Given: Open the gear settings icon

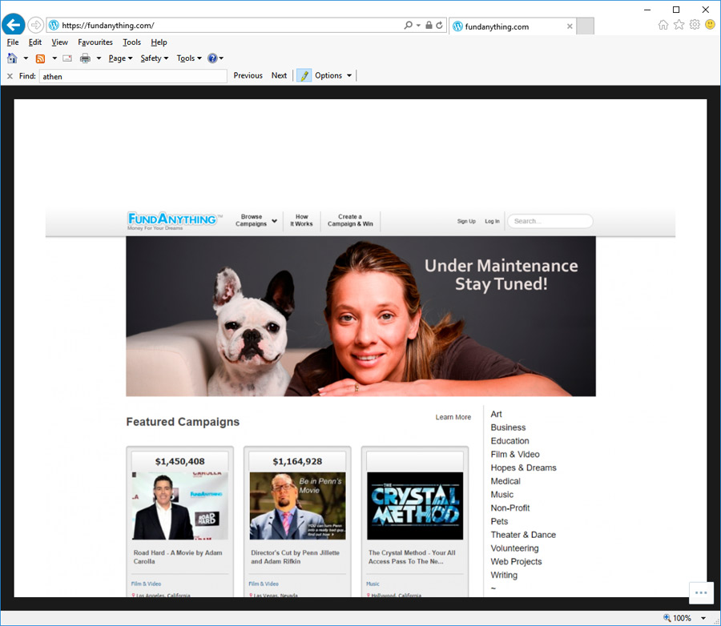Looking at the screenshot, I should coord(695,25).
